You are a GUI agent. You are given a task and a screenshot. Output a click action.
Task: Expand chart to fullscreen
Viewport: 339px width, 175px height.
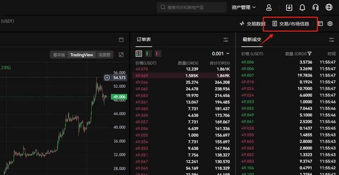121,55
